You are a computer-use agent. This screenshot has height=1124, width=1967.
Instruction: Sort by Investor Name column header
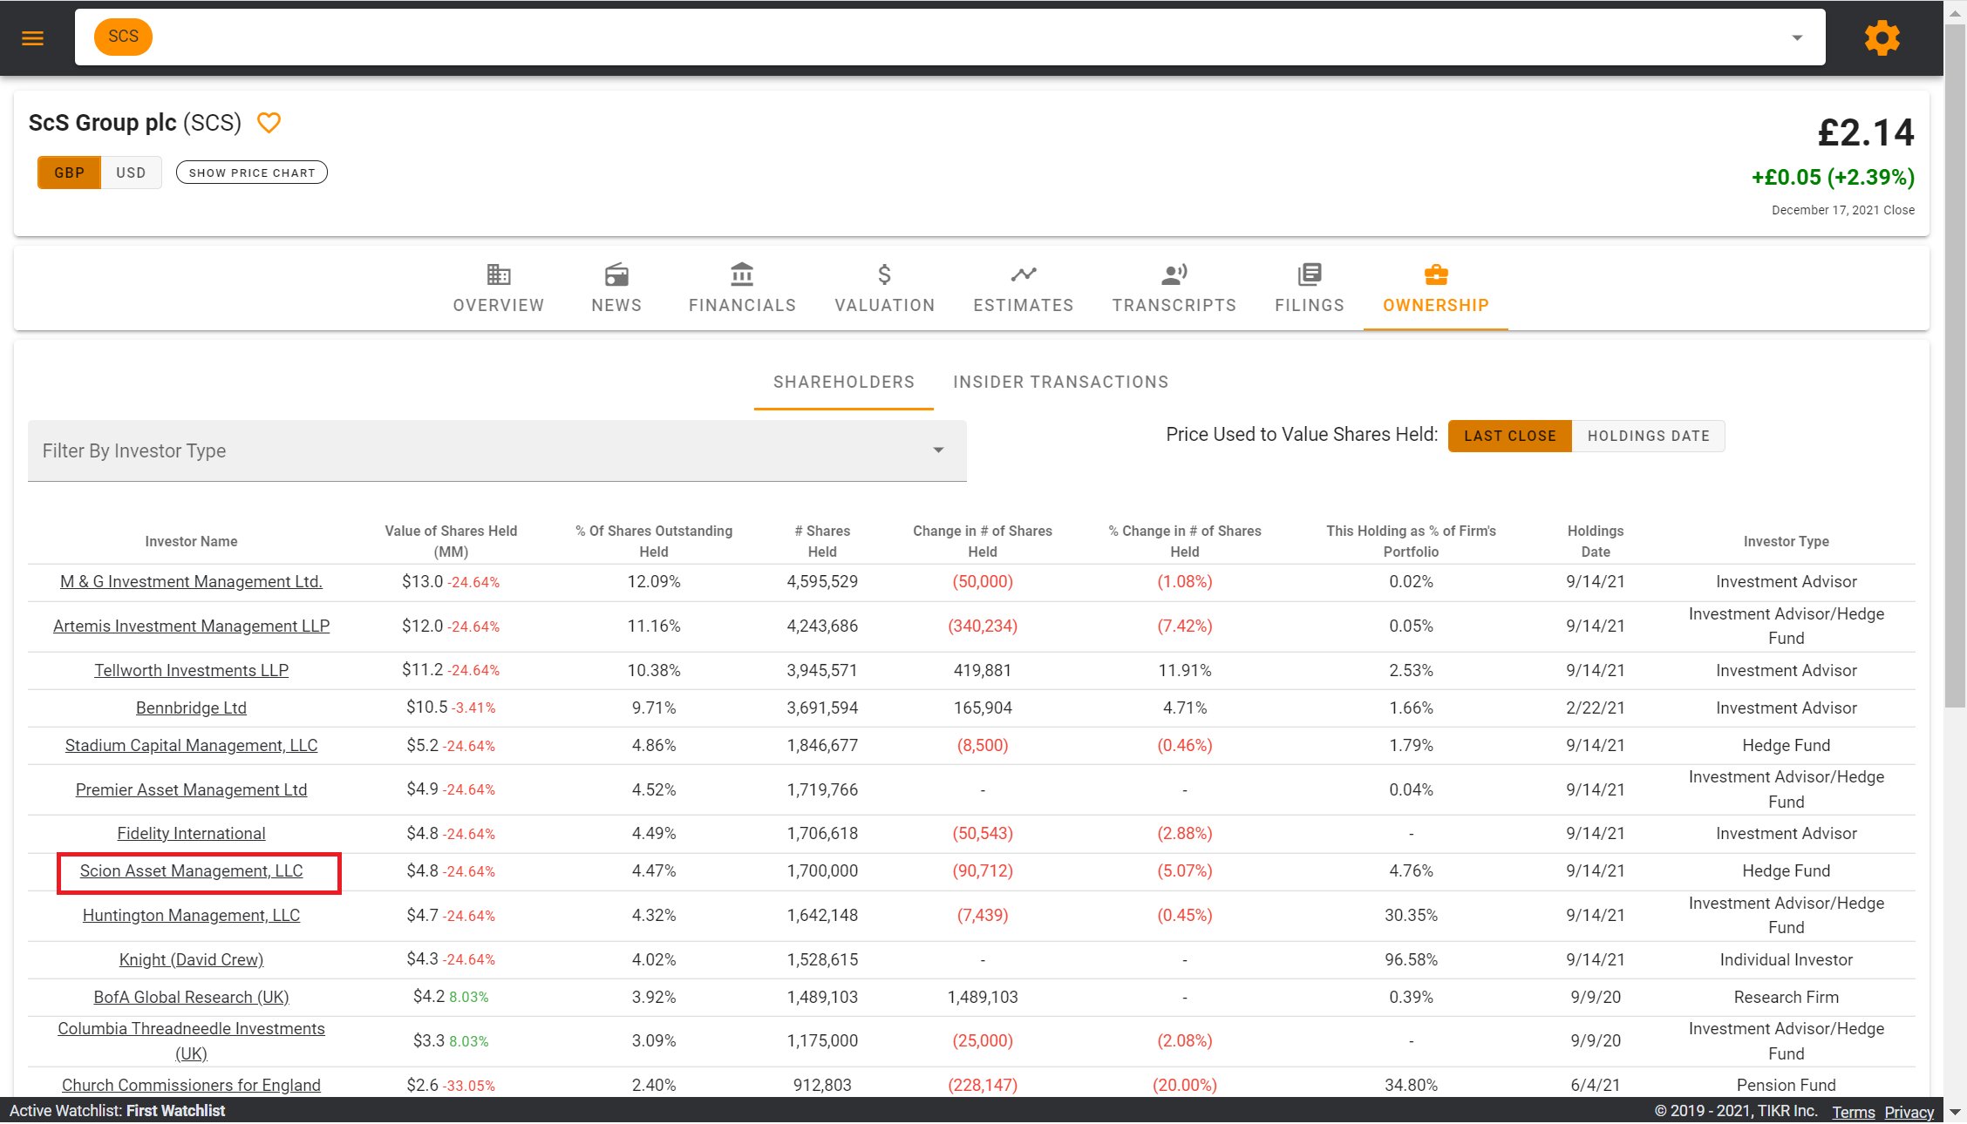pyautogui.click(x=191, y=541)
